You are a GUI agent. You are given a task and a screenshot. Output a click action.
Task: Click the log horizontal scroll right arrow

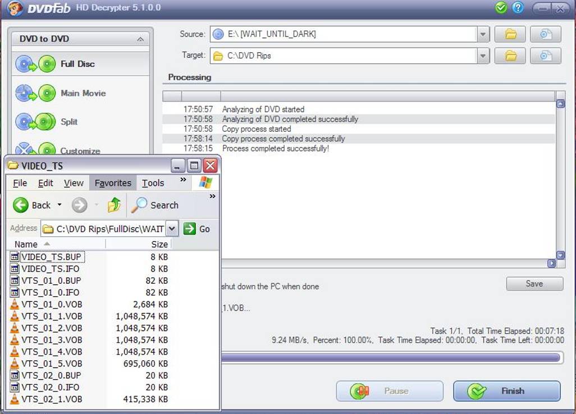coord(551,264)
